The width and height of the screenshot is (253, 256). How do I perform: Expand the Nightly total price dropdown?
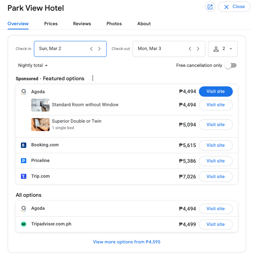(x=33, y=65)
